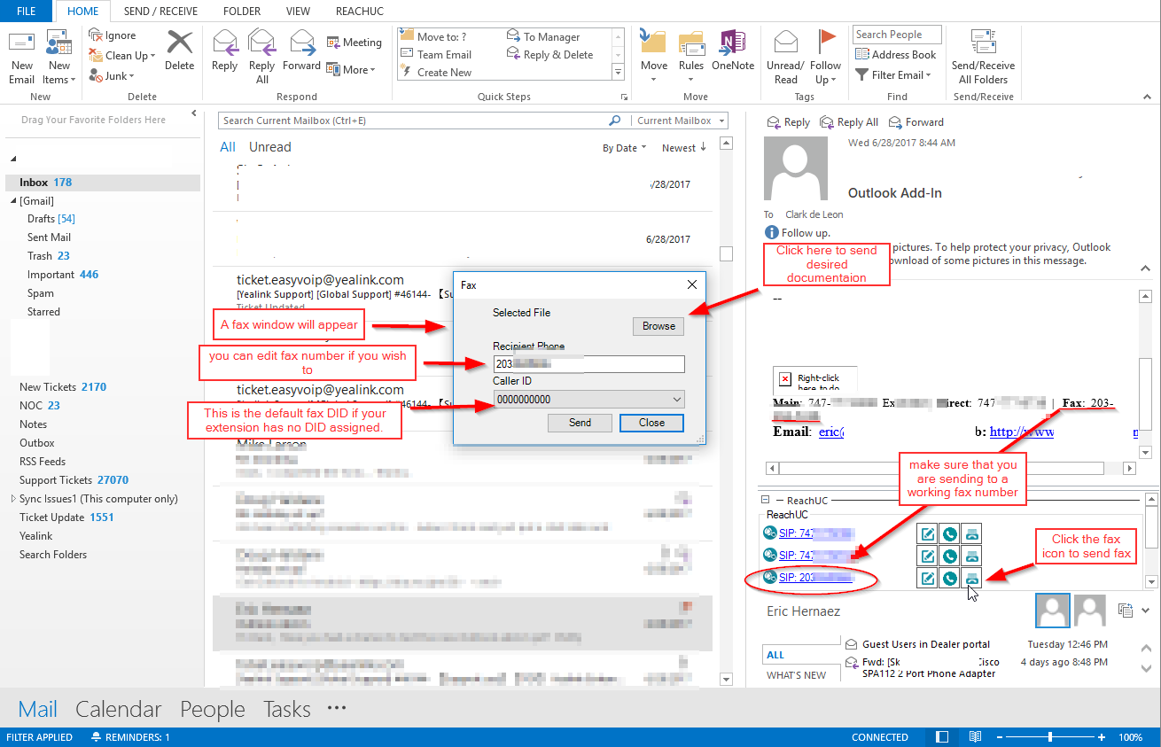The height and width of the screenshot is (747, 1161).
Task: Click the zoom slider in status bar
Action: (1050, 737)
